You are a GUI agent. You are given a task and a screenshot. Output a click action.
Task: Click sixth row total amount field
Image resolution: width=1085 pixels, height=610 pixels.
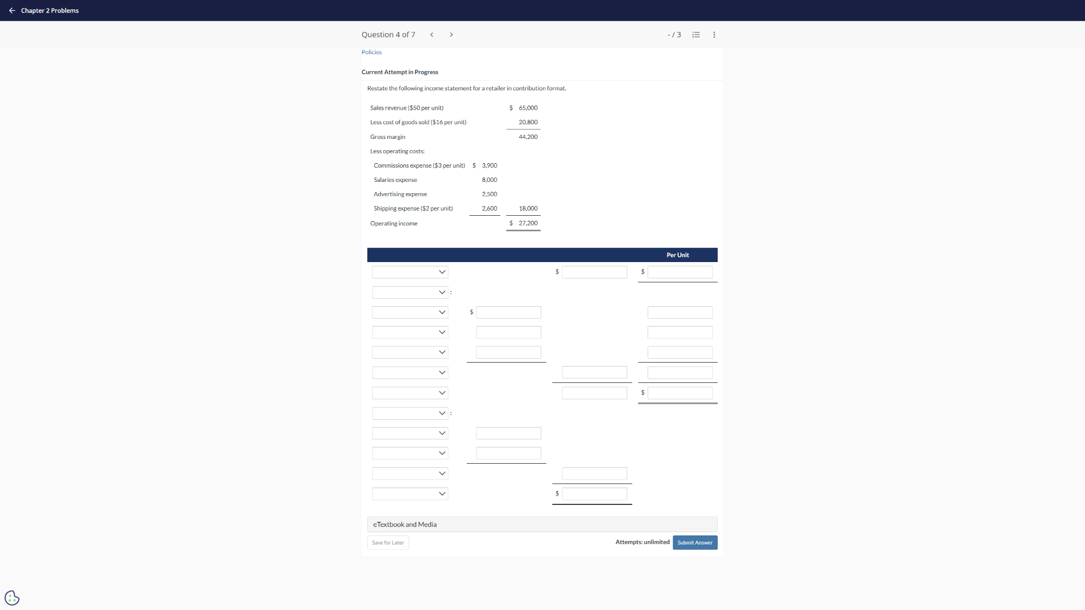click(x=594, y=373)
